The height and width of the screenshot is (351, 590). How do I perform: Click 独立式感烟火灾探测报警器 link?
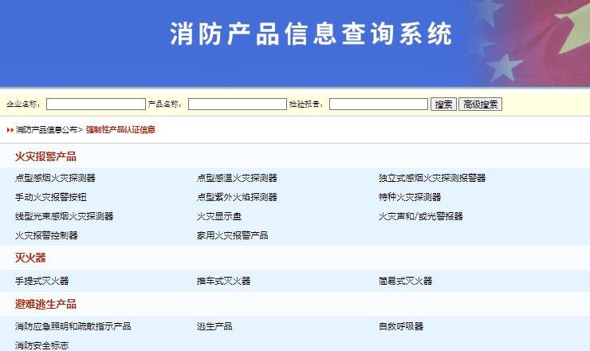[x=432, y=178]
